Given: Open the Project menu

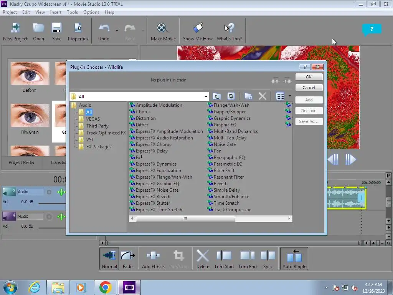Looking at the screenshot, I should pos(10,12).
